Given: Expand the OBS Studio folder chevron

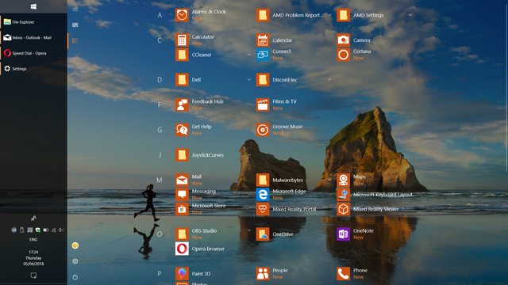Looking at the screenshot, I should click(x=248, y=230).
